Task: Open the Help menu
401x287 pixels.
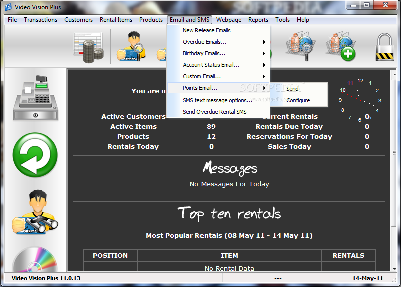Action: (x=303, y=20)
